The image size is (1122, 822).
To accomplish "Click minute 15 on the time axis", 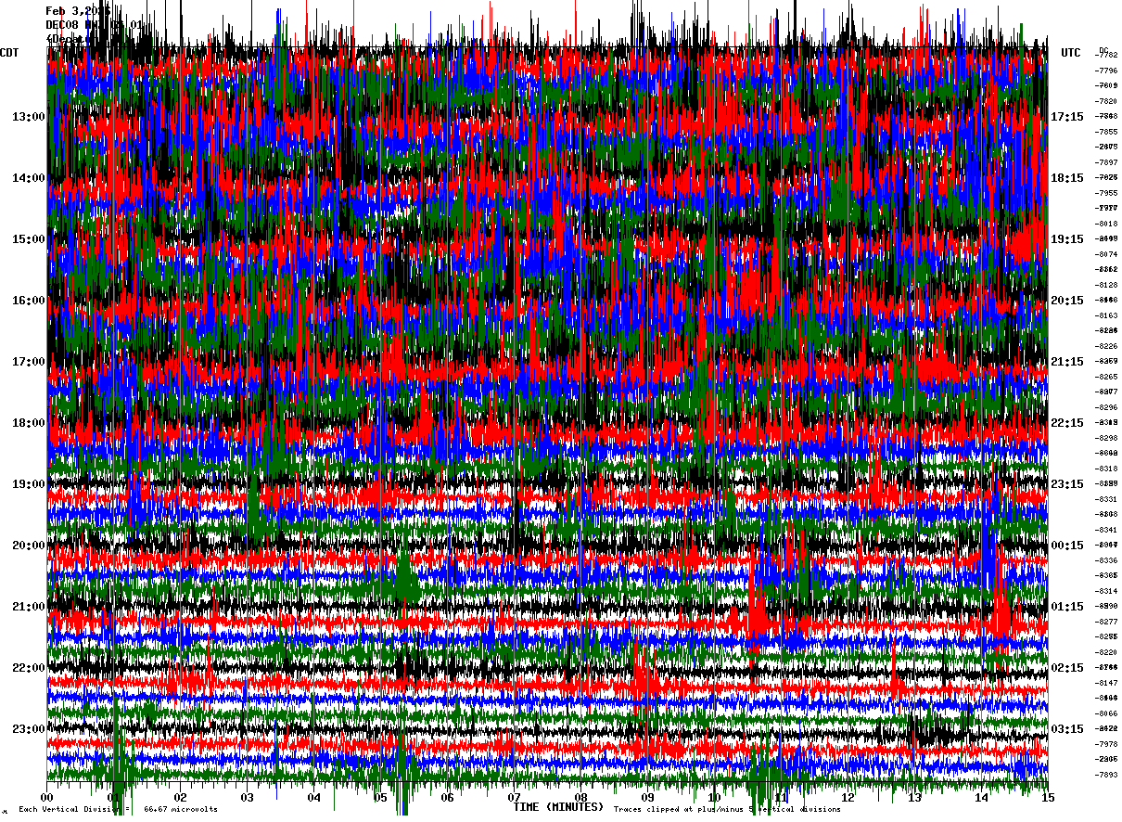I will (x=1049, y=798).
